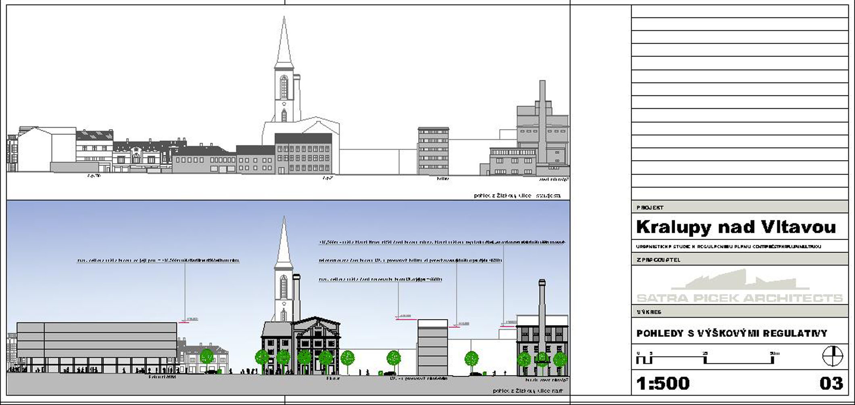Click the Satra Picek Architects logo
Screen dimensions: 855x405
740,288
